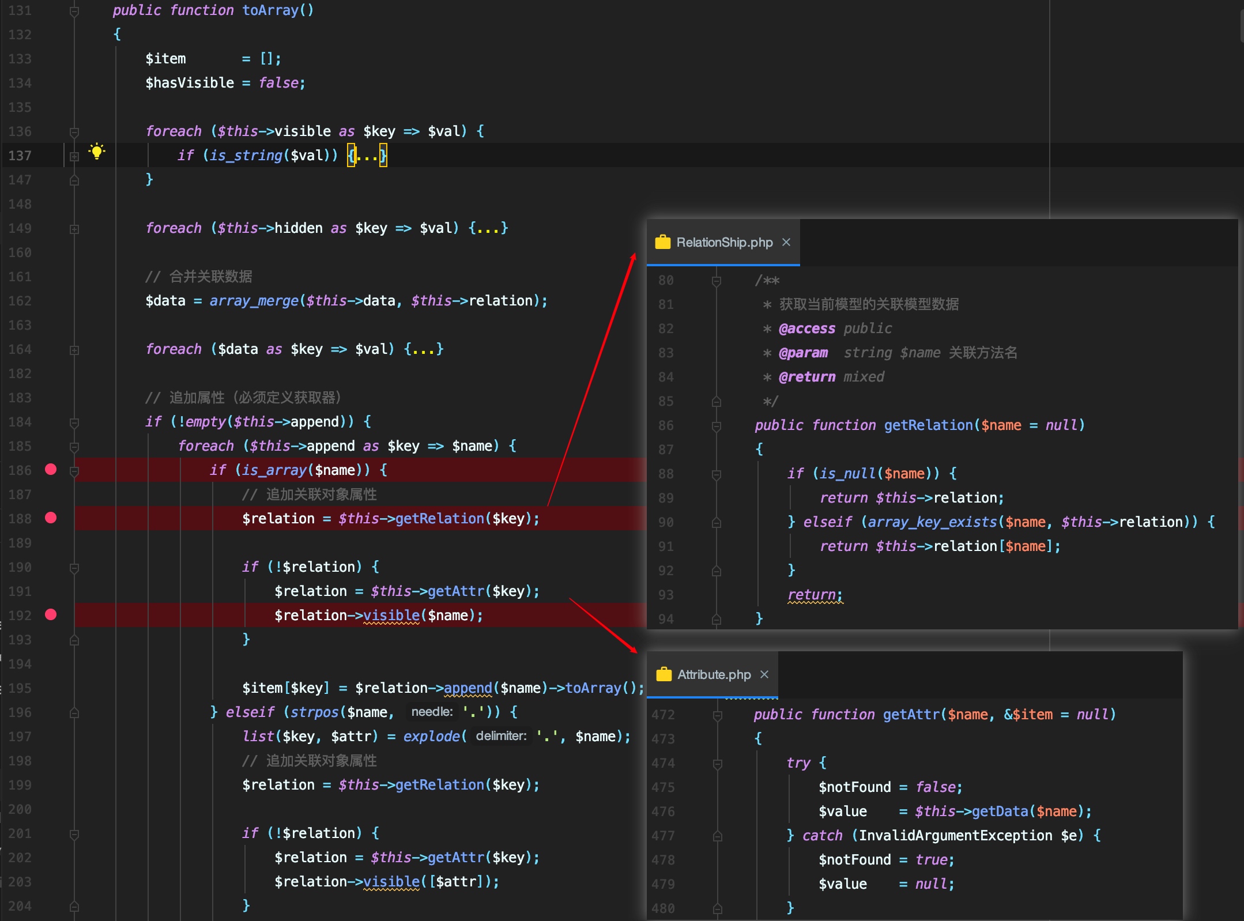Click the folded {...} placeholder on line 137

(x=367, y=156)
